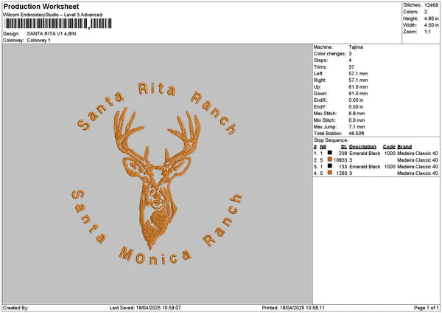Click the "Right:" measurement label
Viewport: 442px width, 313px height.
[320, 80]
